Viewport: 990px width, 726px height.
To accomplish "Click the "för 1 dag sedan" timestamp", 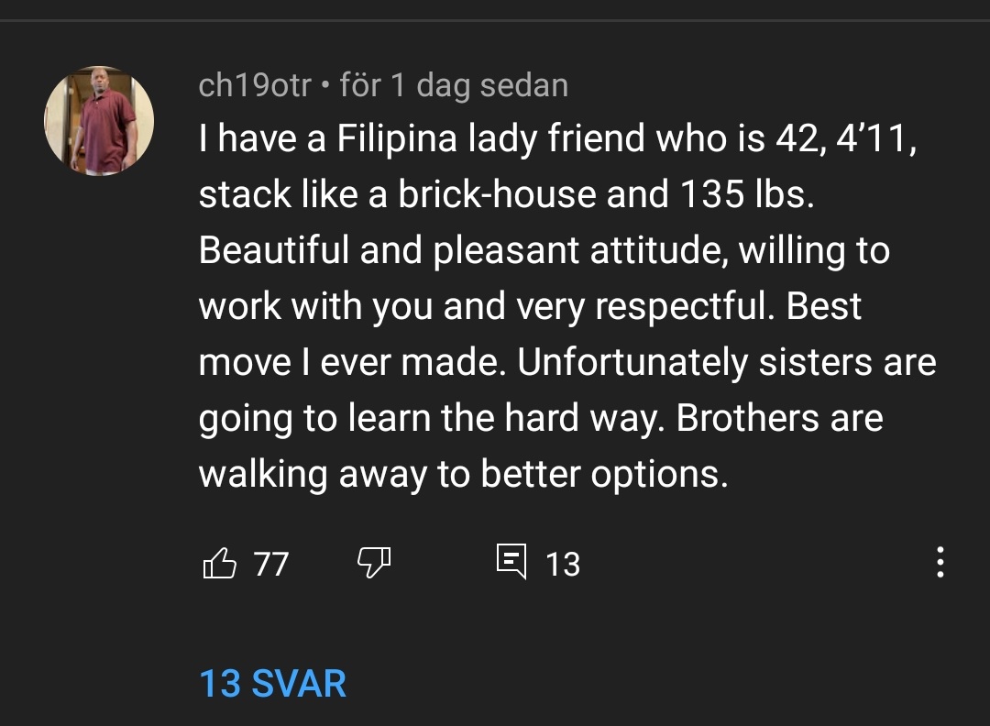I will pos(454,85).
